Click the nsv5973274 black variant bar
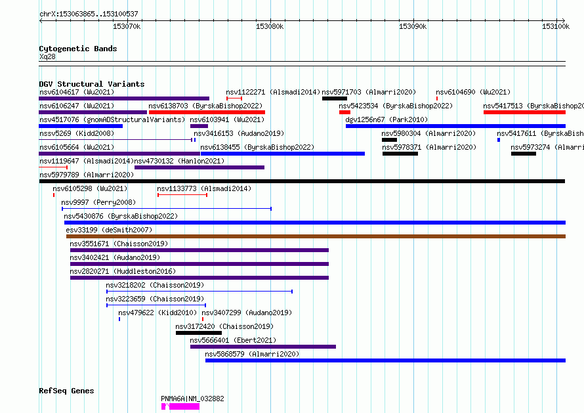The width and height of the screenshot is (584, 413). point(524,154)
